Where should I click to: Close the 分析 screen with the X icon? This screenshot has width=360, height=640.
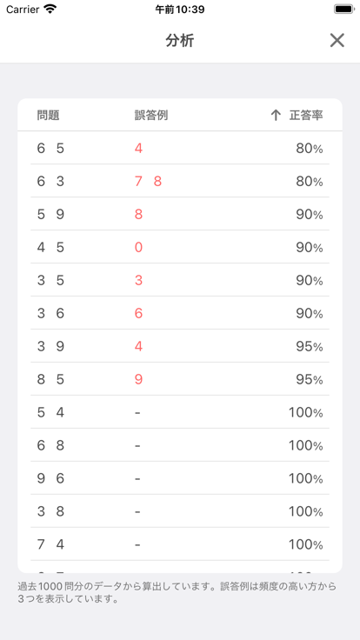337,40
